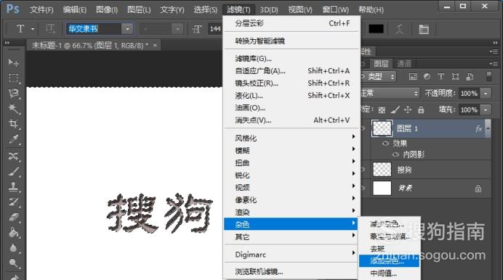This screenshot has width=503, height=280.
Task: Open the 视图(V) menu
Action: pyautogui.click(x=300, y=9)
